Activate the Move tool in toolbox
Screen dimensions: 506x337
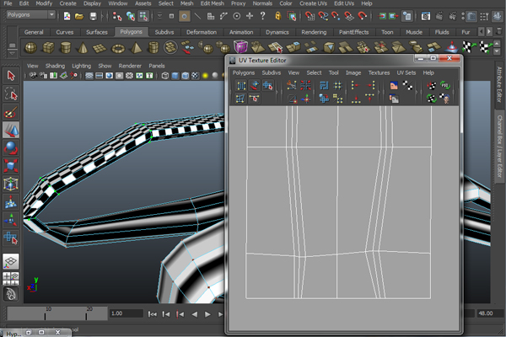tap(11, 130)
